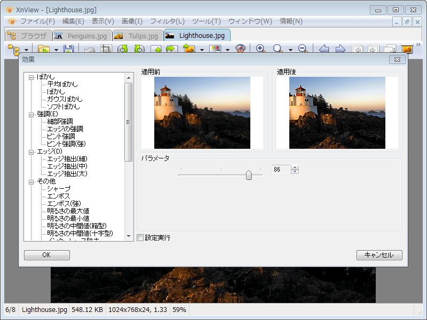
Task: Open the 画像(I) menu
Action: [132, 21]
